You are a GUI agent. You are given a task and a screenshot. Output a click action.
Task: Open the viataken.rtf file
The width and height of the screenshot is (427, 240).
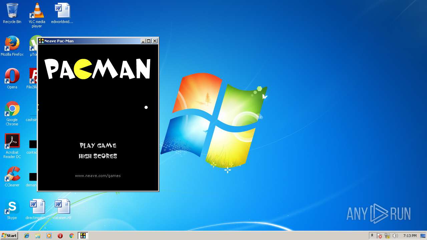[x=62, y=209]
